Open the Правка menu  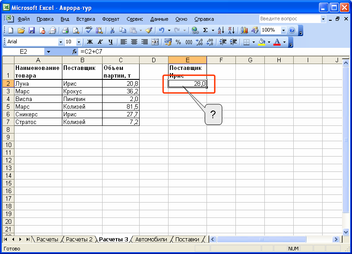tap(45, 19)
